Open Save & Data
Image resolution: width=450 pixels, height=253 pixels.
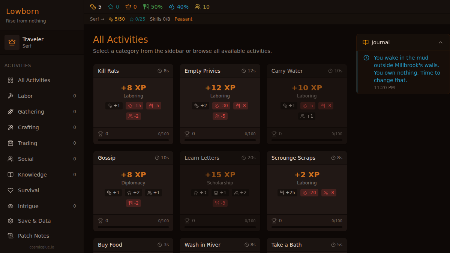click(x=42, y=221)
